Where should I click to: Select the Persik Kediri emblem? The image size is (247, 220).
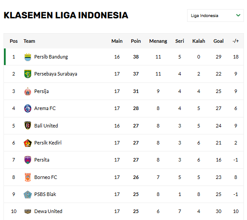[28, 143]
